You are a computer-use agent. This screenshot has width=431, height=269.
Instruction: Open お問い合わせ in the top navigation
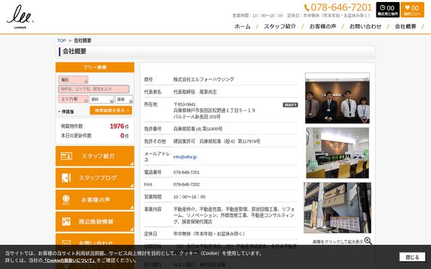tap(365, 27)
